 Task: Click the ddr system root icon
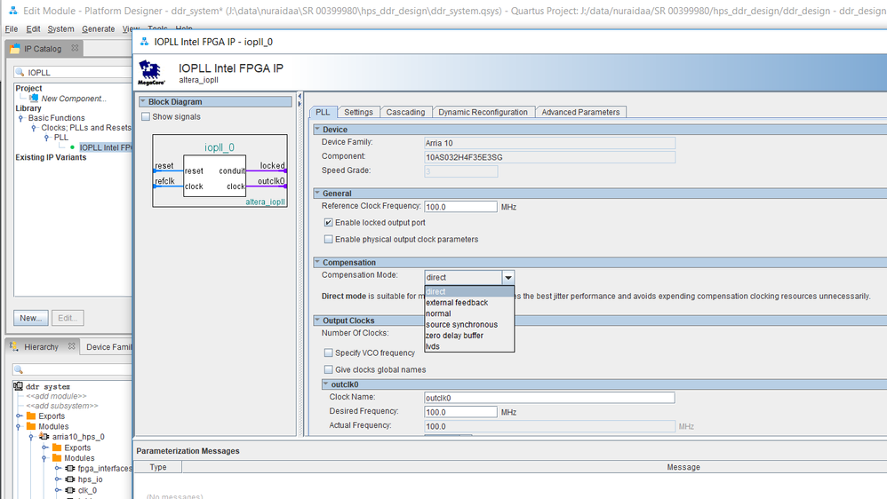pyautogui.click(x=19, y=387)
